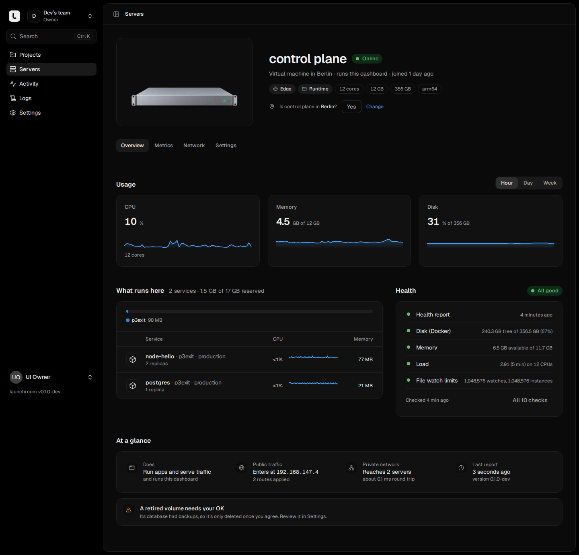
Task: Click the Runtime tag
Action: coord(315,89)
